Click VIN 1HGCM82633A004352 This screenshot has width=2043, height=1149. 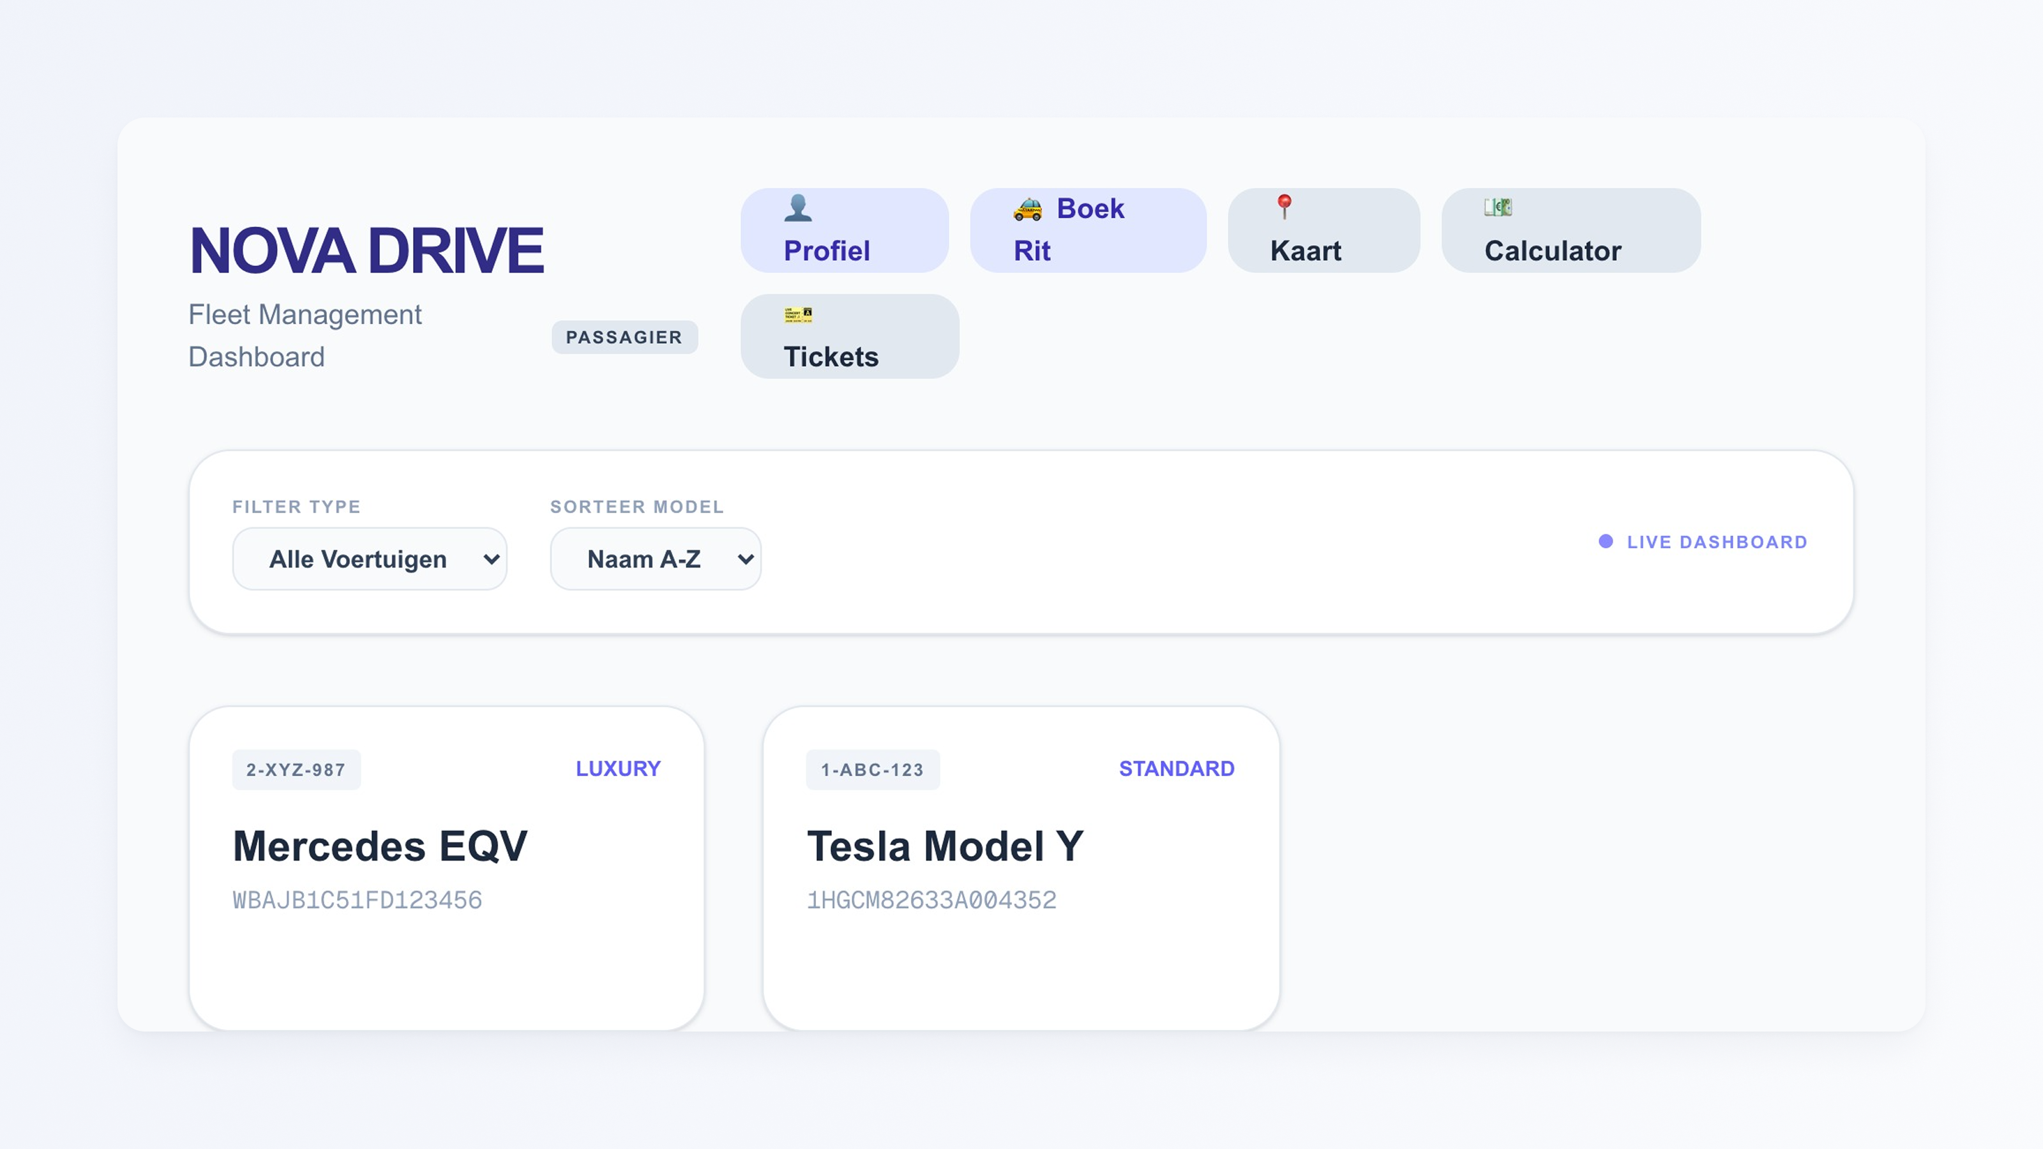pyautogui.click(x=931, y=901)
